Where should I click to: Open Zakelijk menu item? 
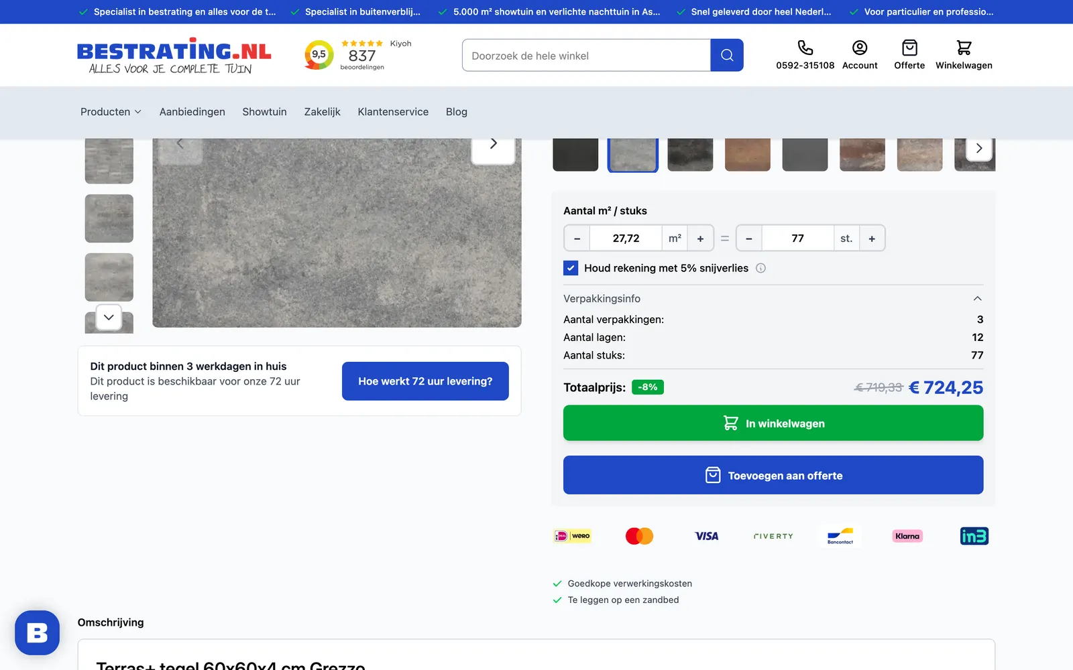323,112
